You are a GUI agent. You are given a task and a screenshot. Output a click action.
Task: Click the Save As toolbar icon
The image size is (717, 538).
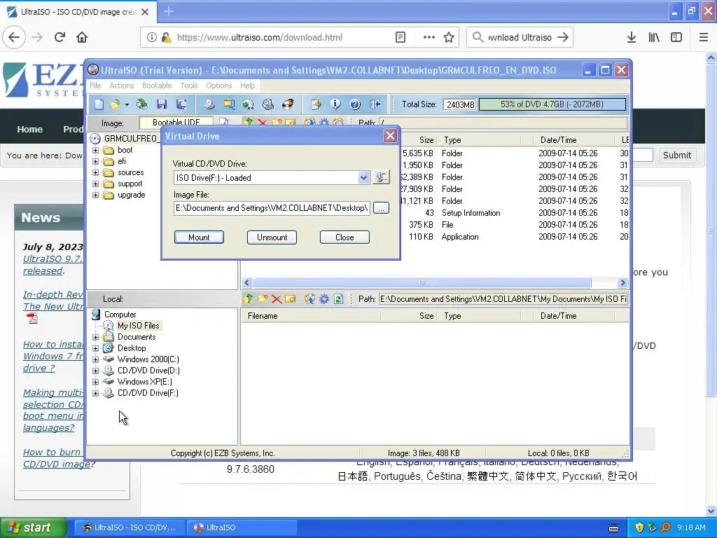point(181,104)
